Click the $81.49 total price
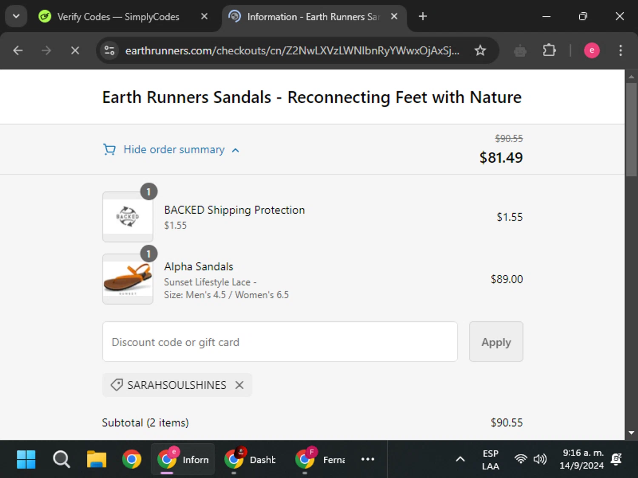 (501, 158)
